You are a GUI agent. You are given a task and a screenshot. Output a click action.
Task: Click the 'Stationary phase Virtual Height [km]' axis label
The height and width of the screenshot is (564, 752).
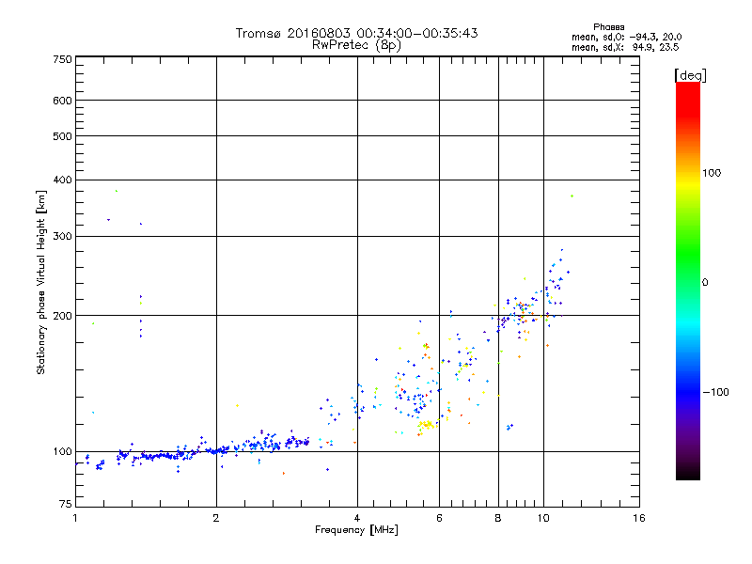(x=41, y=283)
